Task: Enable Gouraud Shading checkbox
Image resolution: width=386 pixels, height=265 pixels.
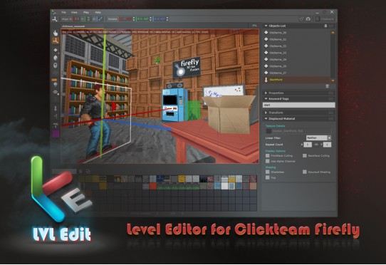Action: tap(305, 172)
